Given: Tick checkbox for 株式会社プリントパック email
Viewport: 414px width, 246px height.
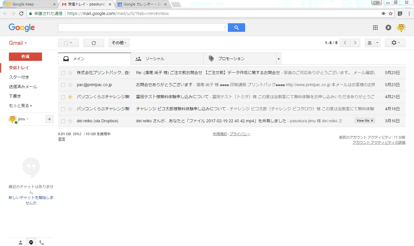Looking at the screenshot, I should click(x=63, y=73).
